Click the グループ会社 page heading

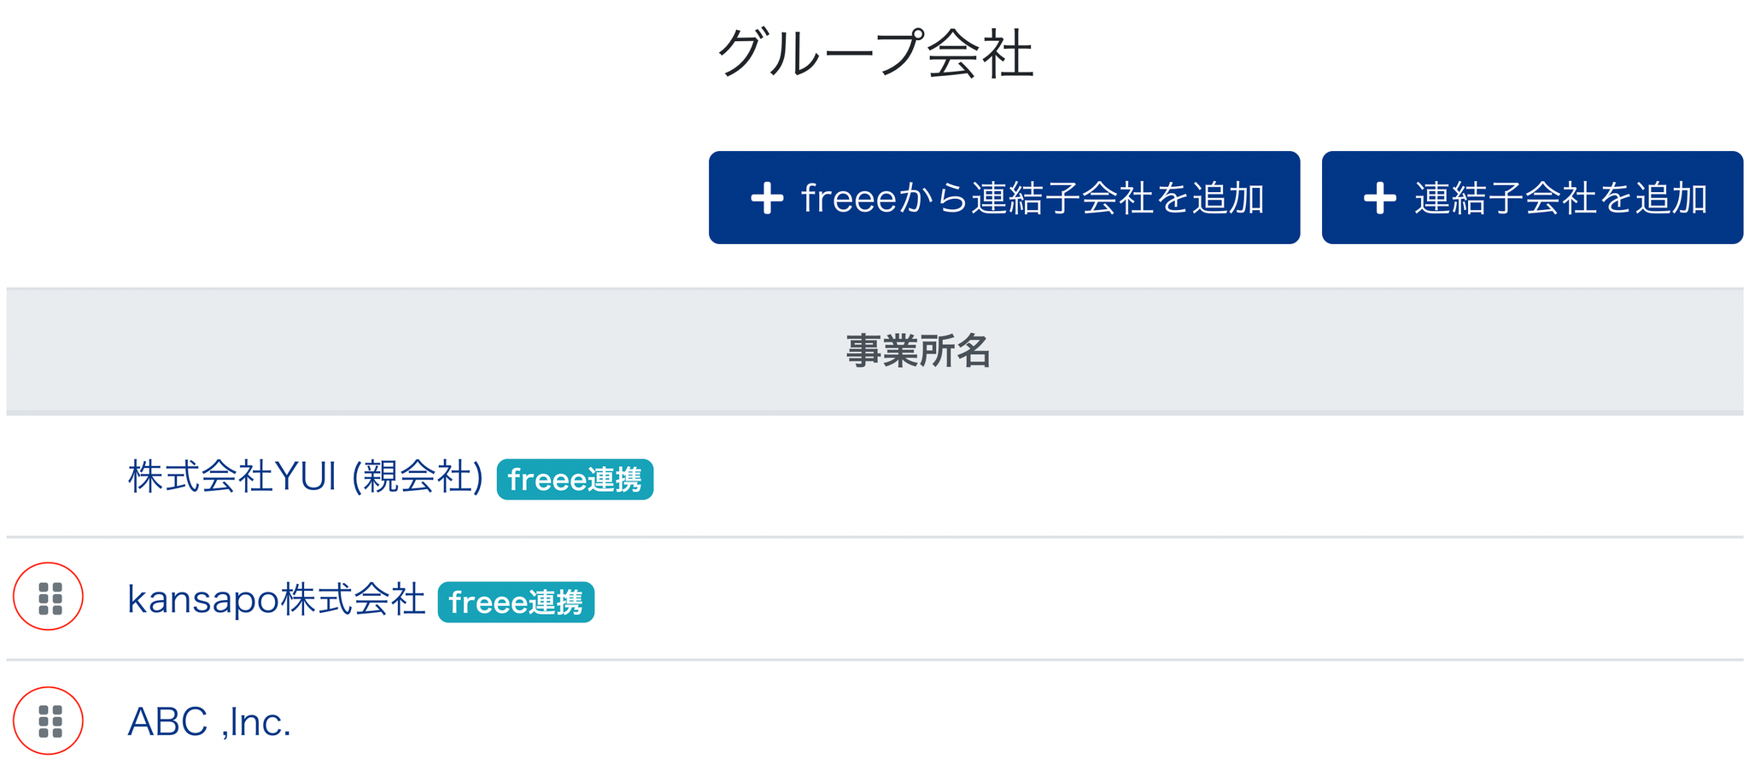pos(875,54)
